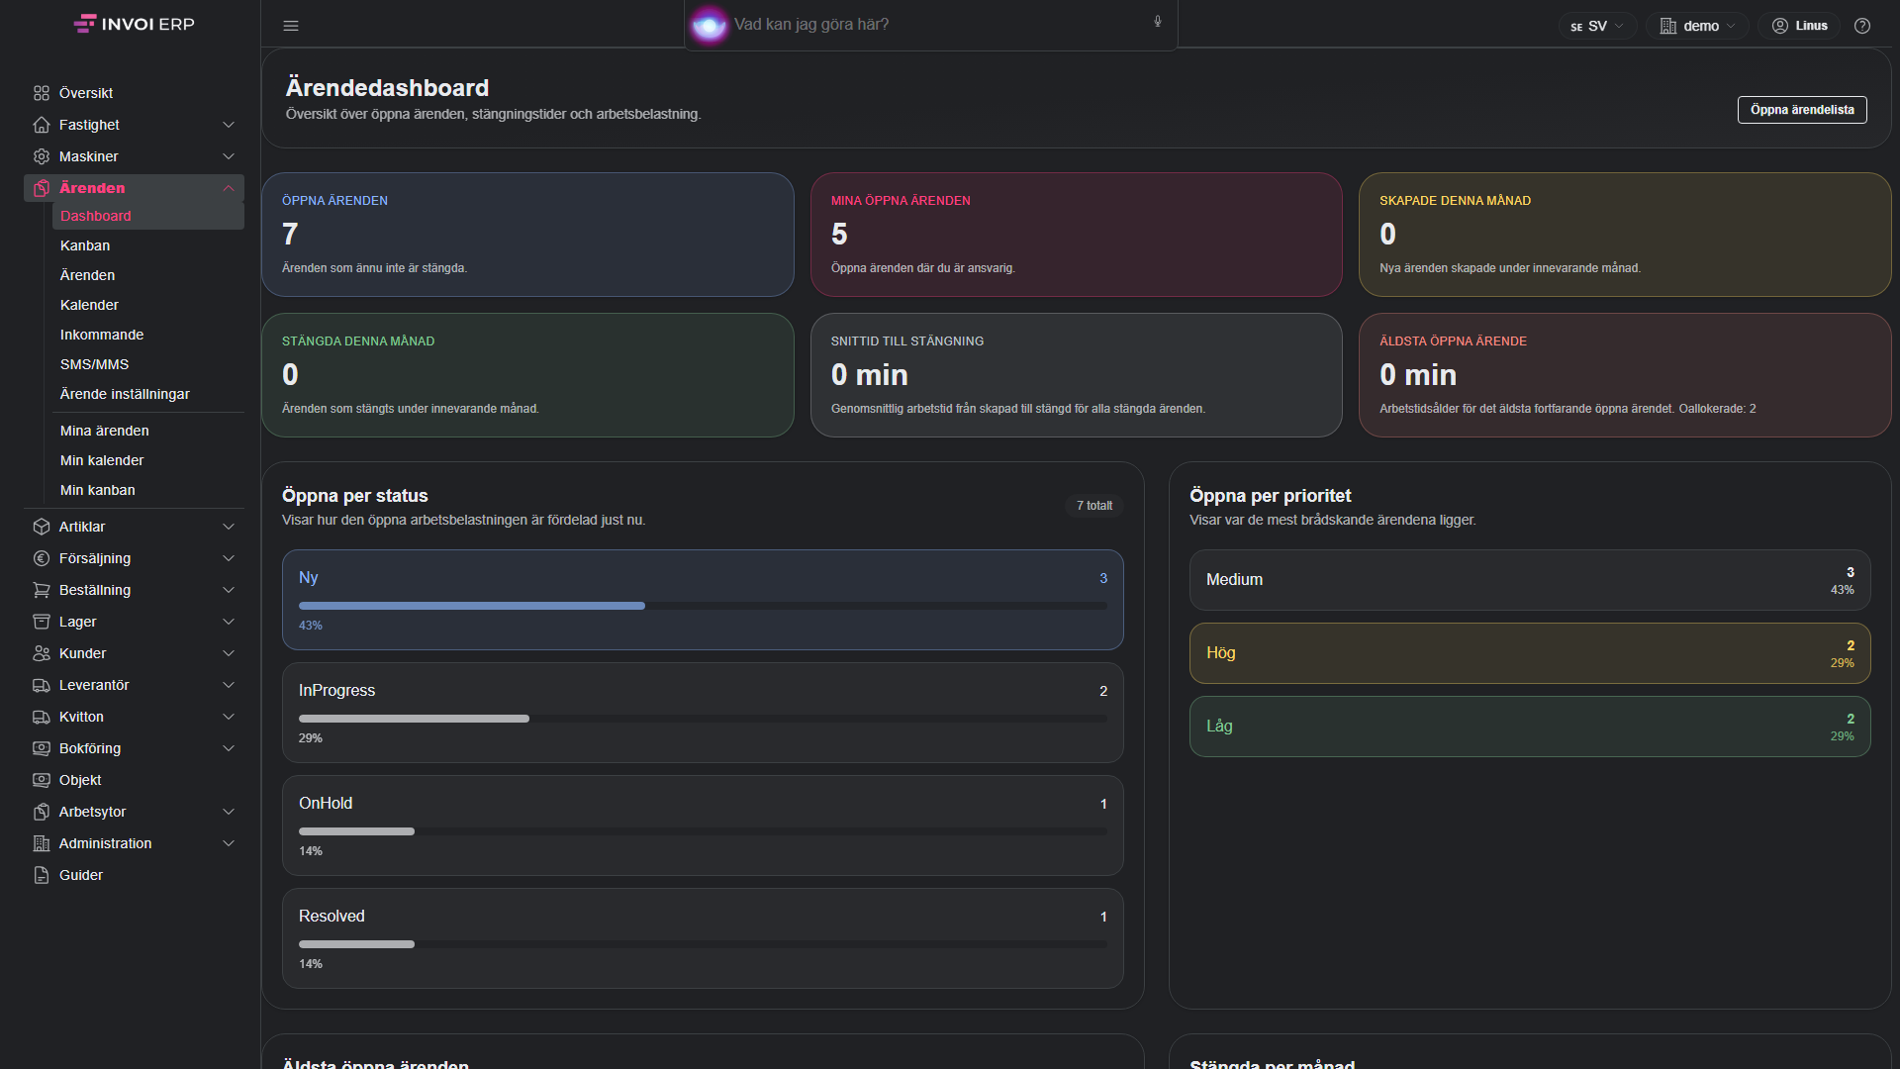The height and width of the screenshot is (1069, 1900).
Task: Click the Artiklar box icon
Action: pos(42,527)
